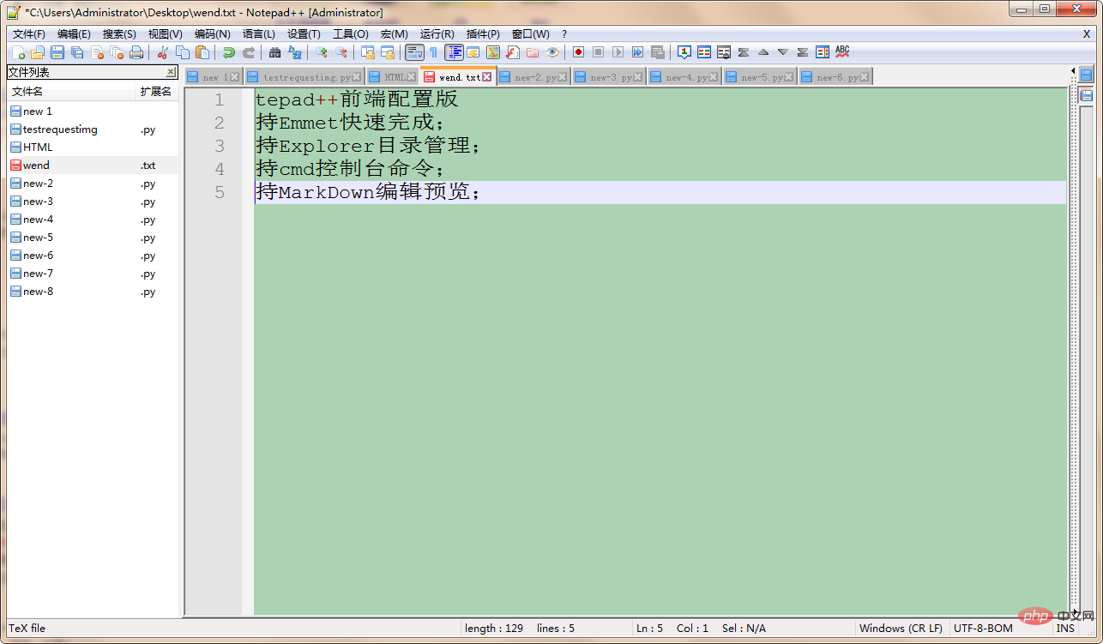Open Find with the binoculars icon
This screenshot has width=1103, height=644.
pos(274,52)
